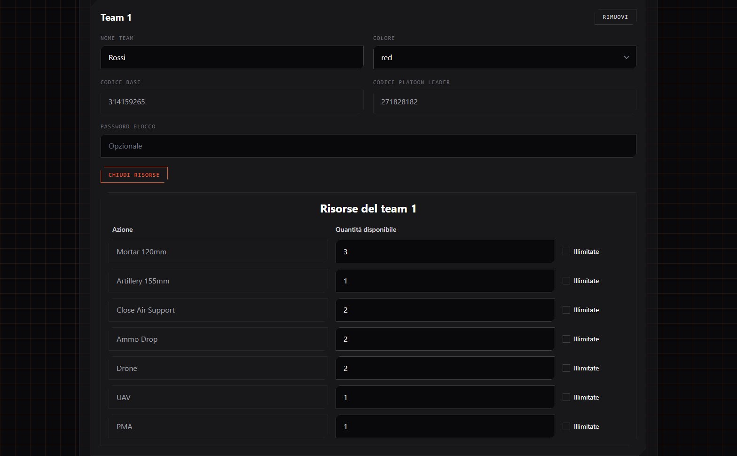Toggle Illimitate for Drone

click(566, 368)
